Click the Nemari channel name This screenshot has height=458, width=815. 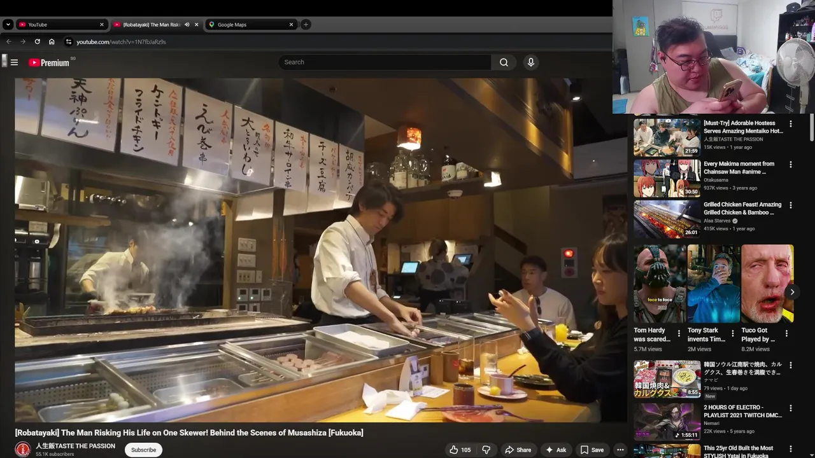click(712, 423)
